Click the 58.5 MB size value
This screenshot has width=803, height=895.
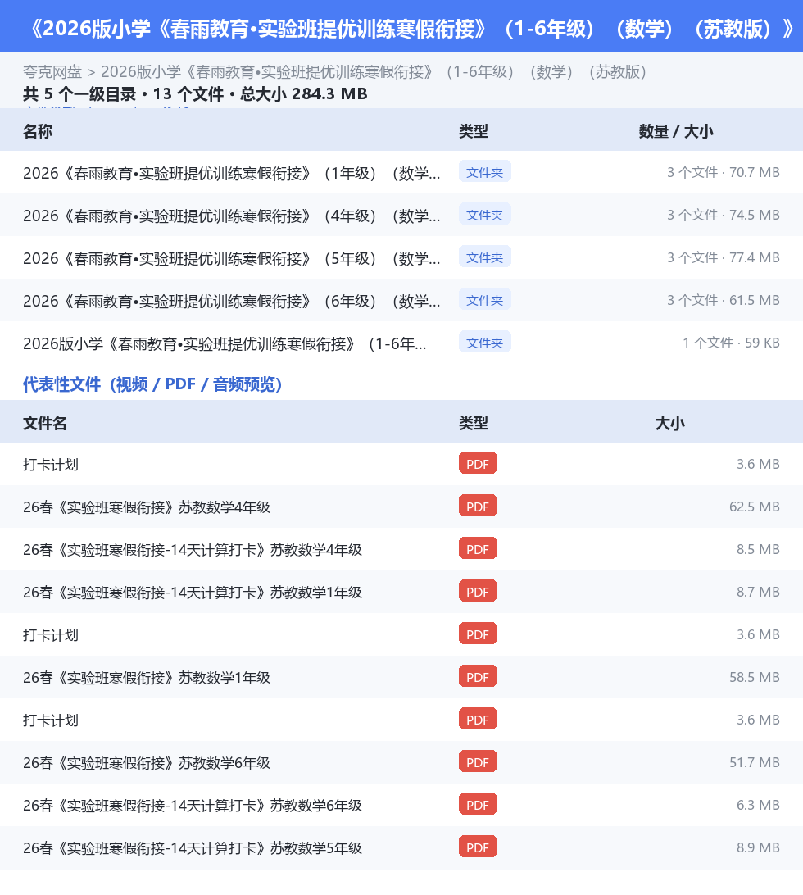[x=755, y=677]
